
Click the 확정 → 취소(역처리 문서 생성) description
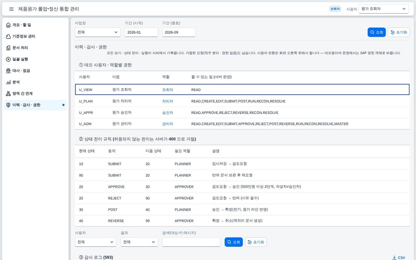click(237, 221)
